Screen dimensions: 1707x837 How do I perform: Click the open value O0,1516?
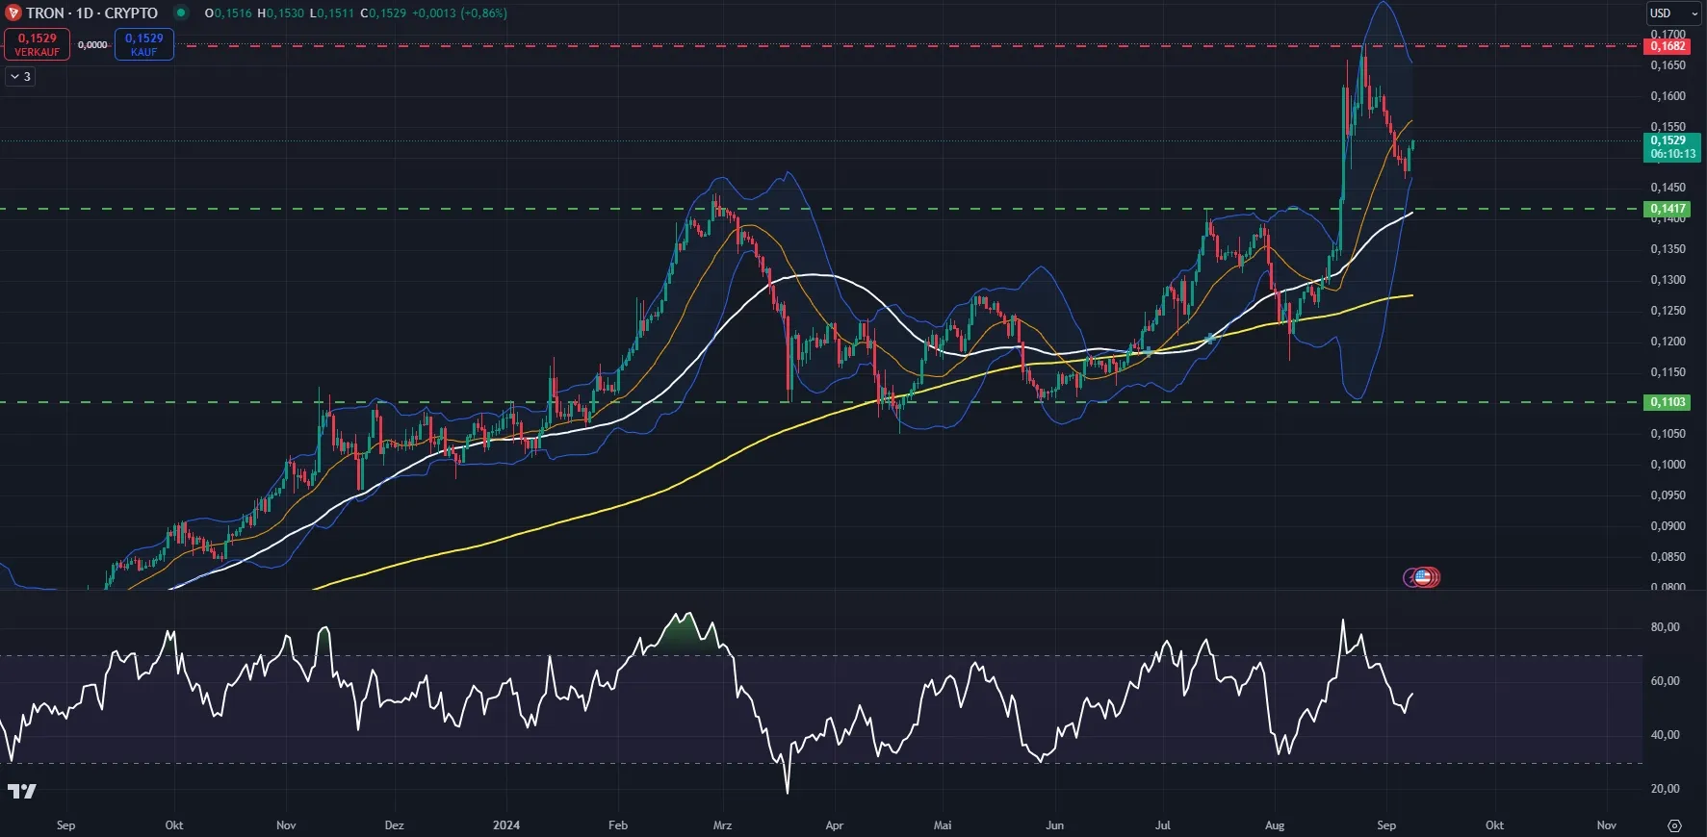[x=228, y=13]
